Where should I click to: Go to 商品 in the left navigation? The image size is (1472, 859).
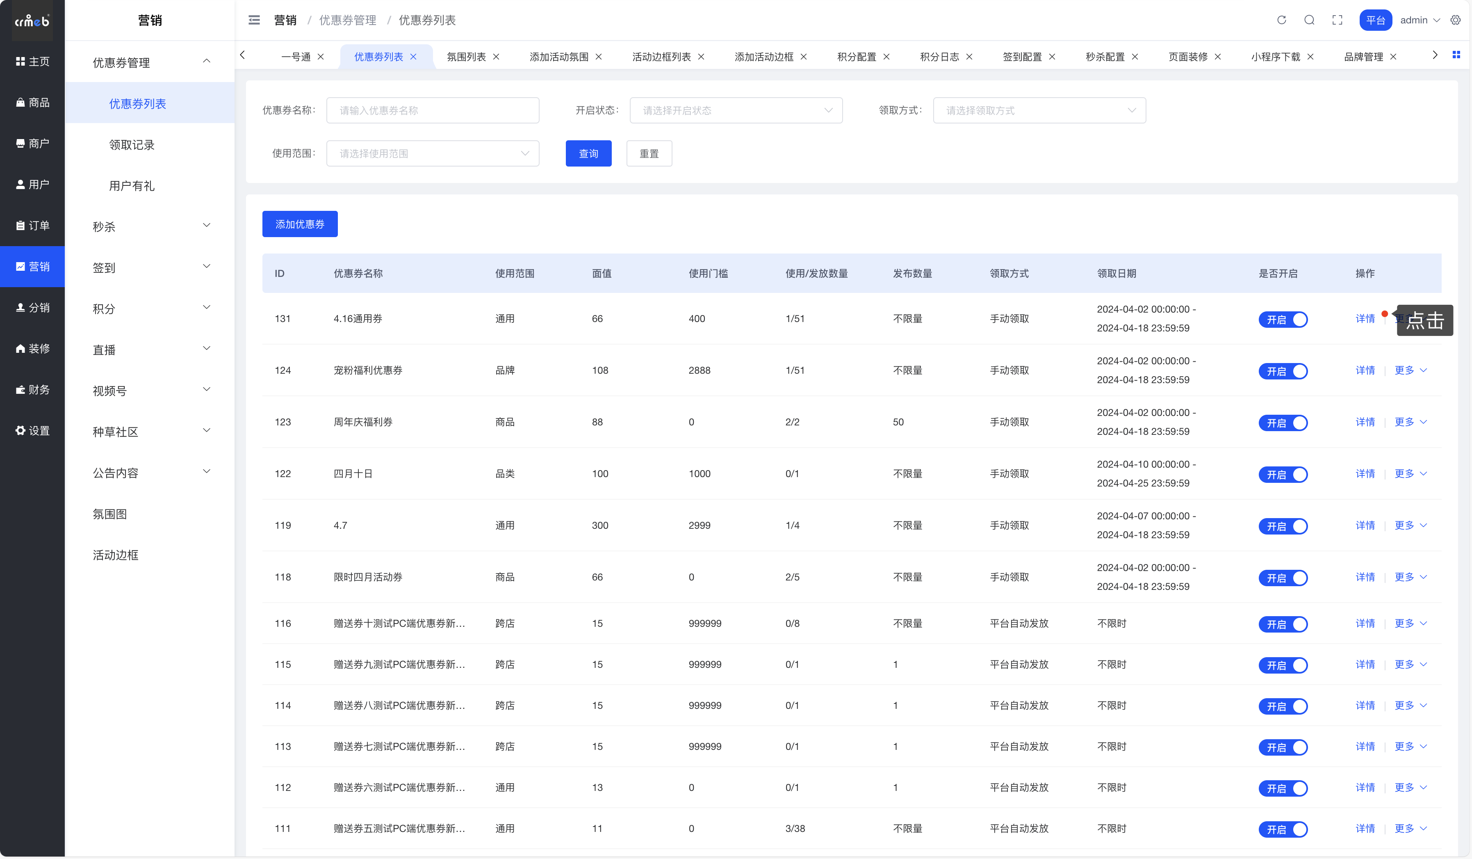click(x=32, y=102)
